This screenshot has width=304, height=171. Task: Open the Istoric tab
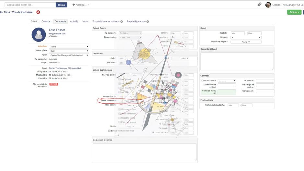pos(85,21)
